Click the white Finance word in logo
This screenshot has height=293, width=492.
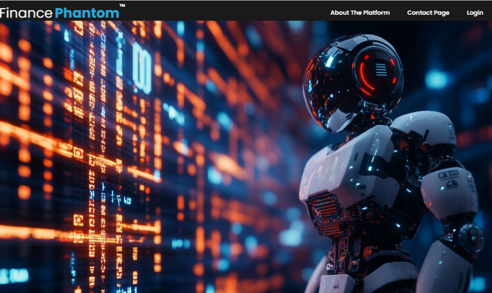[x=26, y=13]
